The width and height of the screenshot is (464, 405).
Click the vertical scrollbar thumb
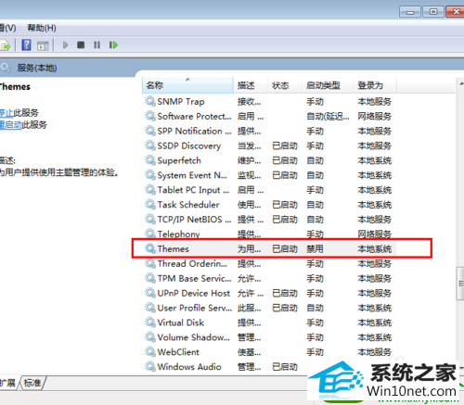tap(460, 284)
